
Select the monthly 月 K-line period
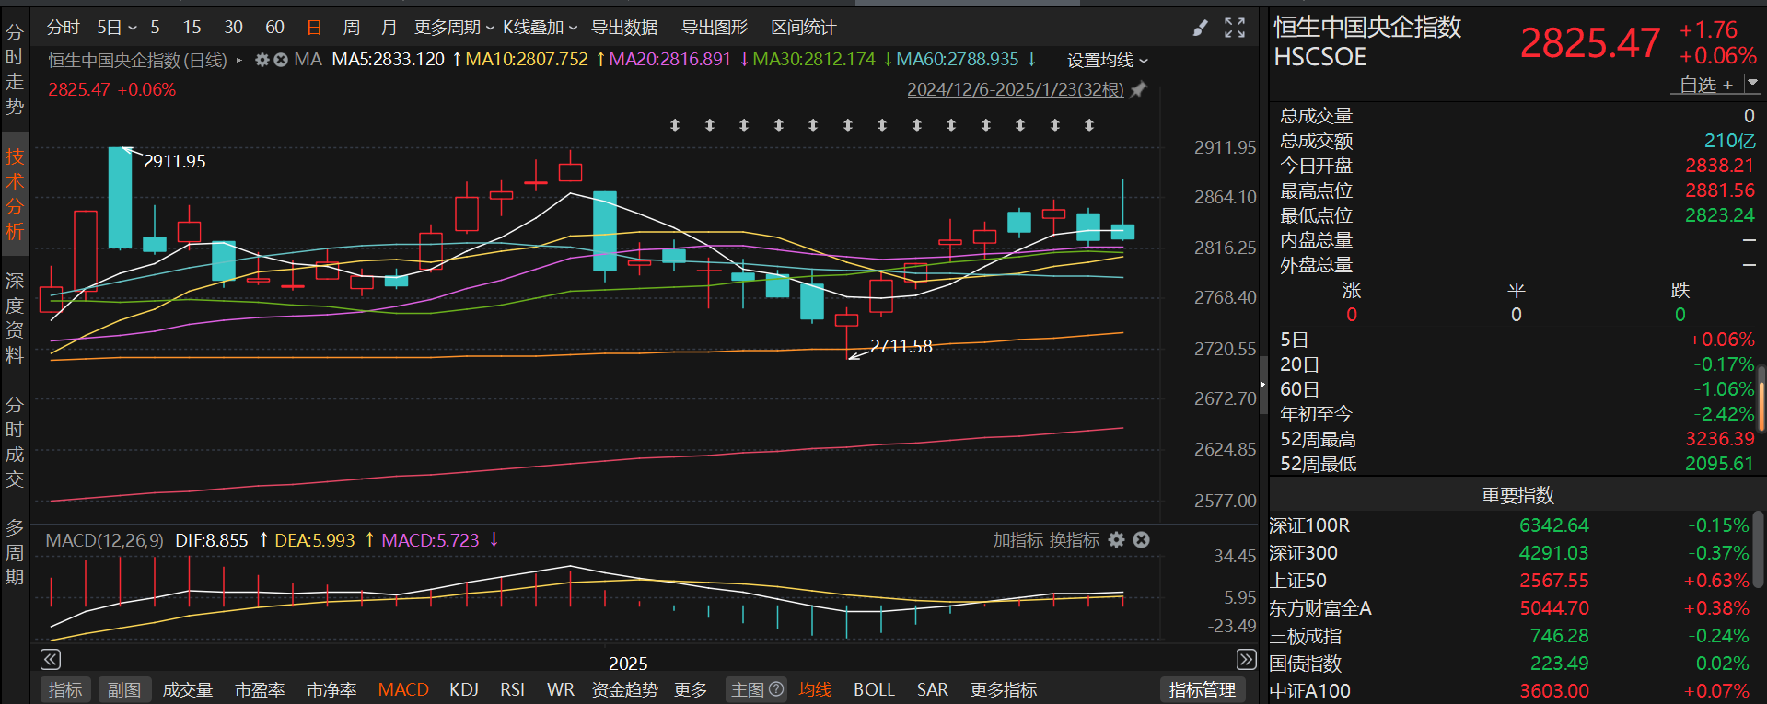[x=389, y=28]
